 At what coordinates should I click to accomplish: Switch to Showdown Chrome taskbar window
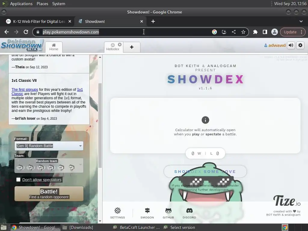click(x=35, y=227)
